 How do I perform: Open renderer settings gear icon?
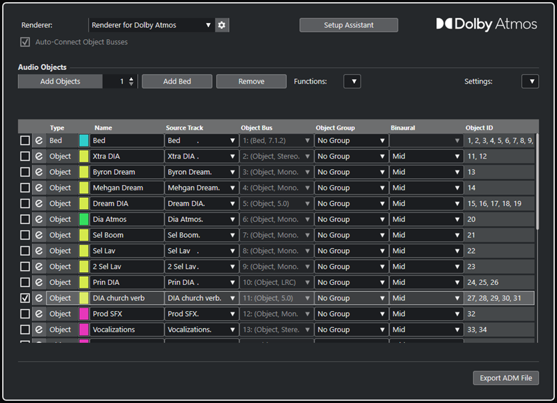221,25
